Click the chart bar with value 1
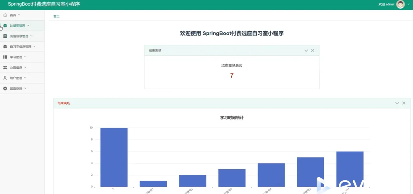 tap(153, 184)
